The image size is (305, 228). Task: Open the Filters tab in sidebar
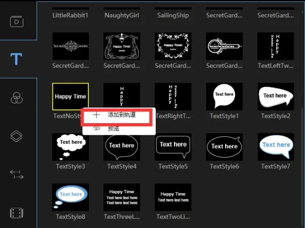pyautogui.click(x=17, y=97)
